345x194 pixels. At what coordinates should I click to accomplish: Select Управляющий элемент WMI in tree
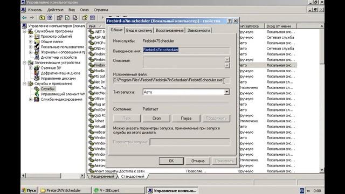(63, 94)
